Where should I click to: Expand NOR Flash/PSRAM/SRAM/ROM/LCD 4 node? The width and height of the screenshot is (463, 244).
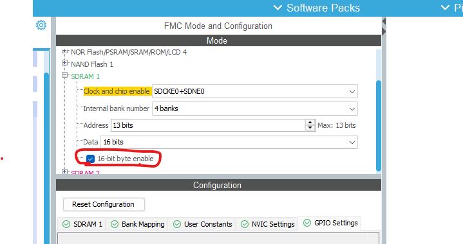(64, 51)
